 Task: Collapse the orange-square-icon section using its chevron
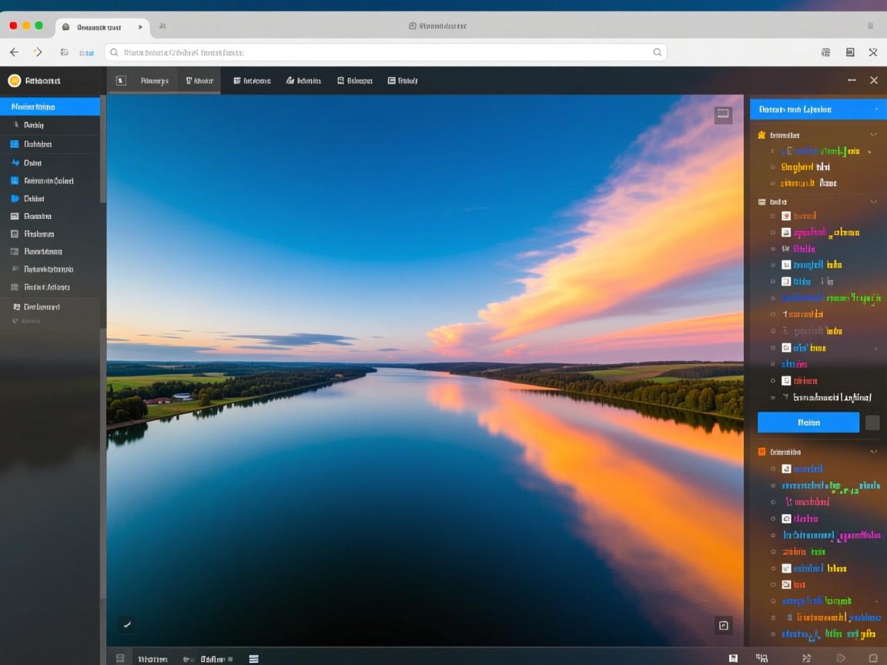(873, 452)
